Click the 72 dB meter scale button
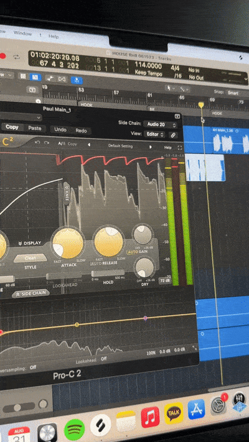Viewport: 249px width, 442px height. pyautogui.click(x=165, y=281)
